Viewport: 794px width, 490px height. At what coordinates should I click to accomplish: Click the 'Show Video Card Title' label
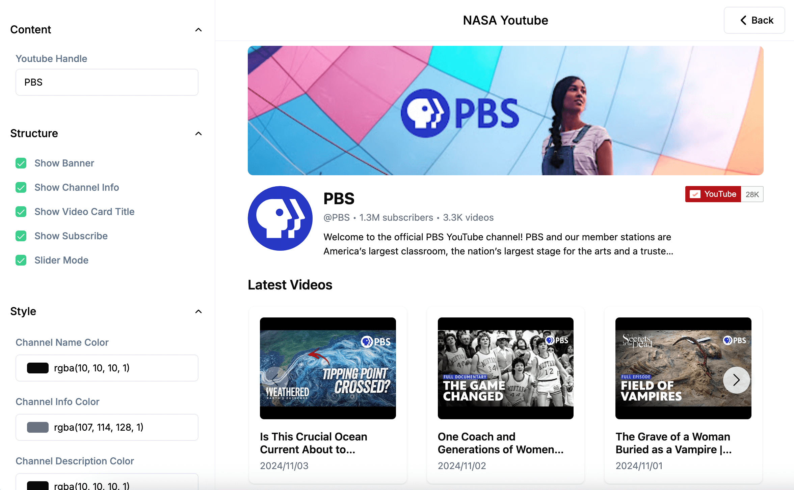84,212
